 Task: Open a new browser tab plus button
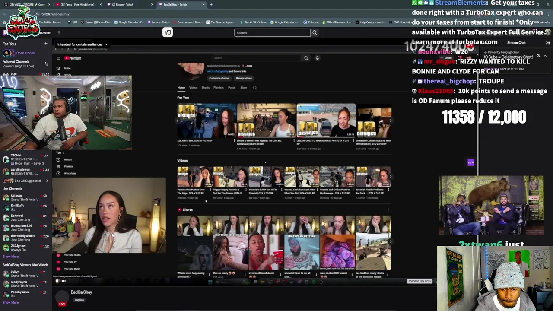(x=211, y=4)
